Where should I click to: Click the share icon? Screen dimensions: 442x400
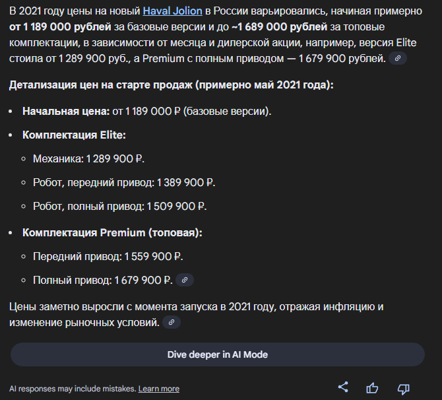(343, 387)
